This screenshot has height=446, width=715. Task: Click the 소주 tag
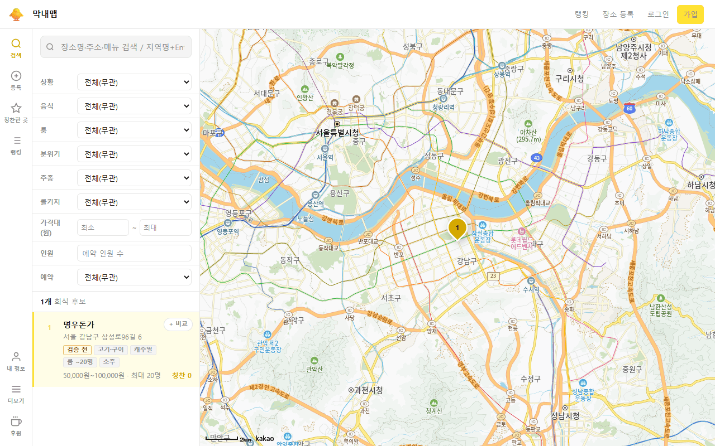pos(109,362)
